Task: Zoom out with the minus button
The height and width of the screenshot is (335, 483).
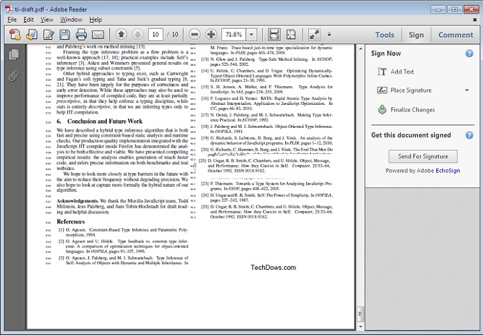Action: coord(194,35)
